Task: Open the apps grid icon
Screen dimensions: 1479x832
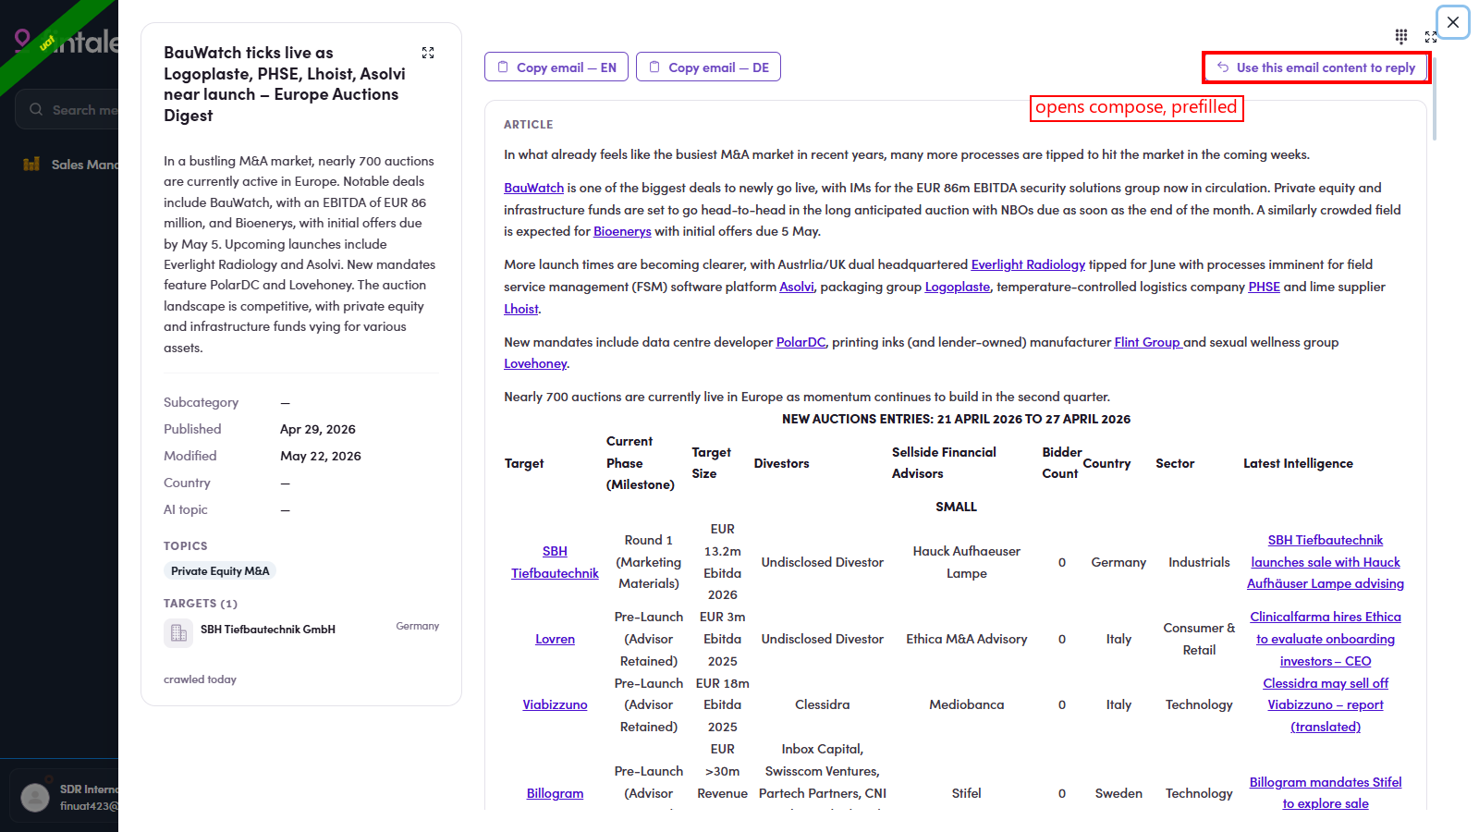Action: [1401, 36]
